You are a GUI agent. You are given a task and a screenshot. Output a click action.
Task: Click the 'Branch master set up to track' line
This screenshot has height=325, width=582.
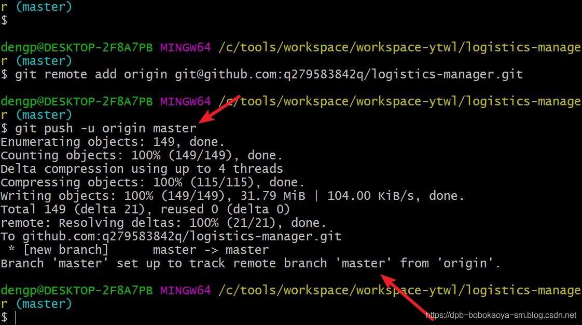pos(251,263)
